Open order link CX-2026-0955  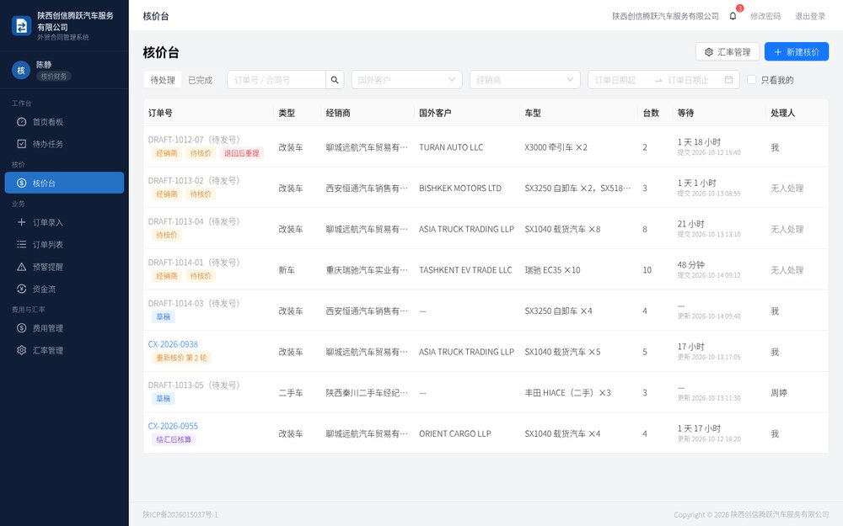tap(173, 426)
